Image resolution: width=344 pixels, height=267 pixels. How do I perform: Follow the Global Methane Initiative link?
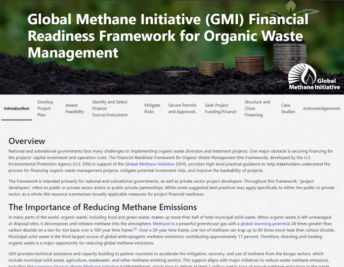tap(150, 164)
